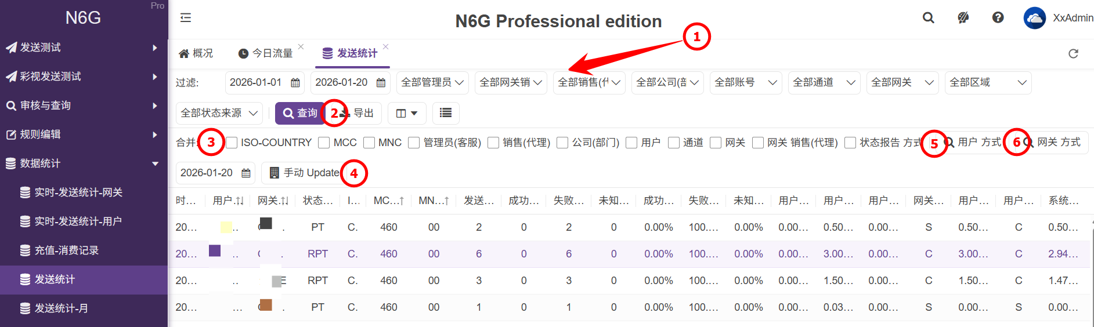Open the search magnifier in the header
This screenshot has height=327, width=1094.
click(929, 18)
